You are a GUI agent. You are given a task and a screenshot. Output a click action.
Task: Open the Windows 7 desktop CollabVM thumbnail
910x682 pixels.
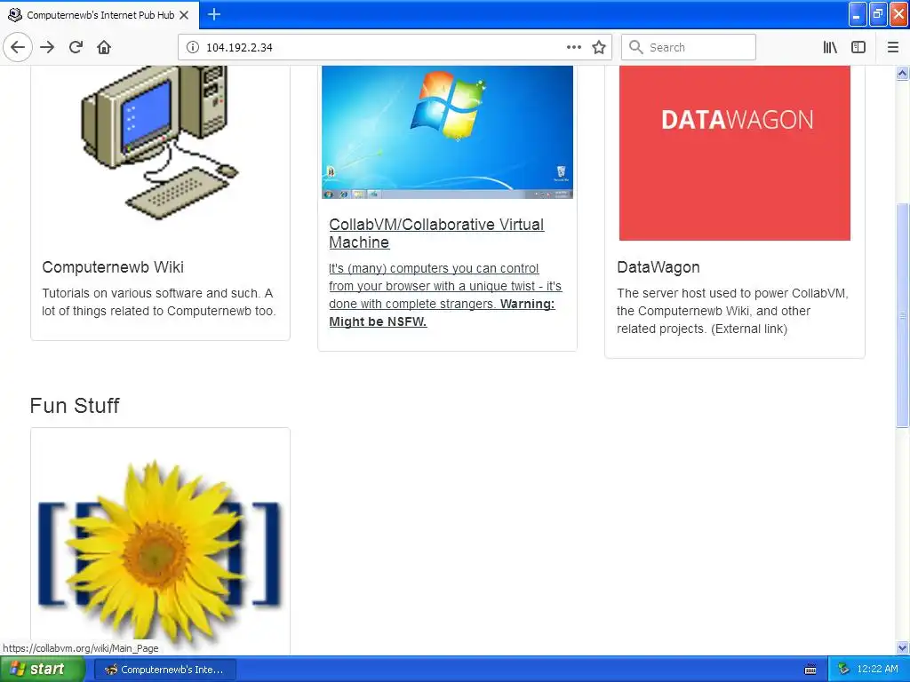point(448,132)
